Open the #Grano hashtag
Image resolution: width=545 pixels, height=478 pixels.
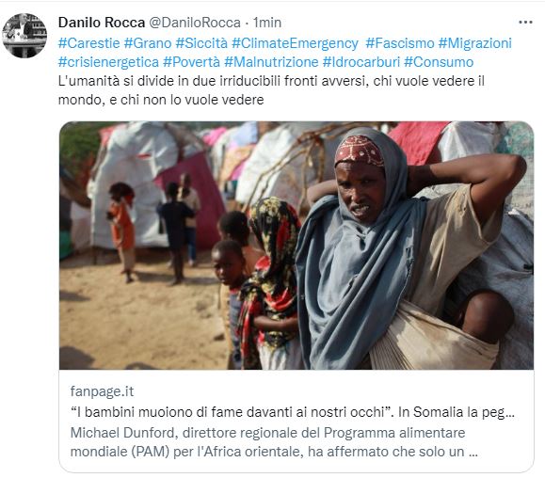coord(148,43)
